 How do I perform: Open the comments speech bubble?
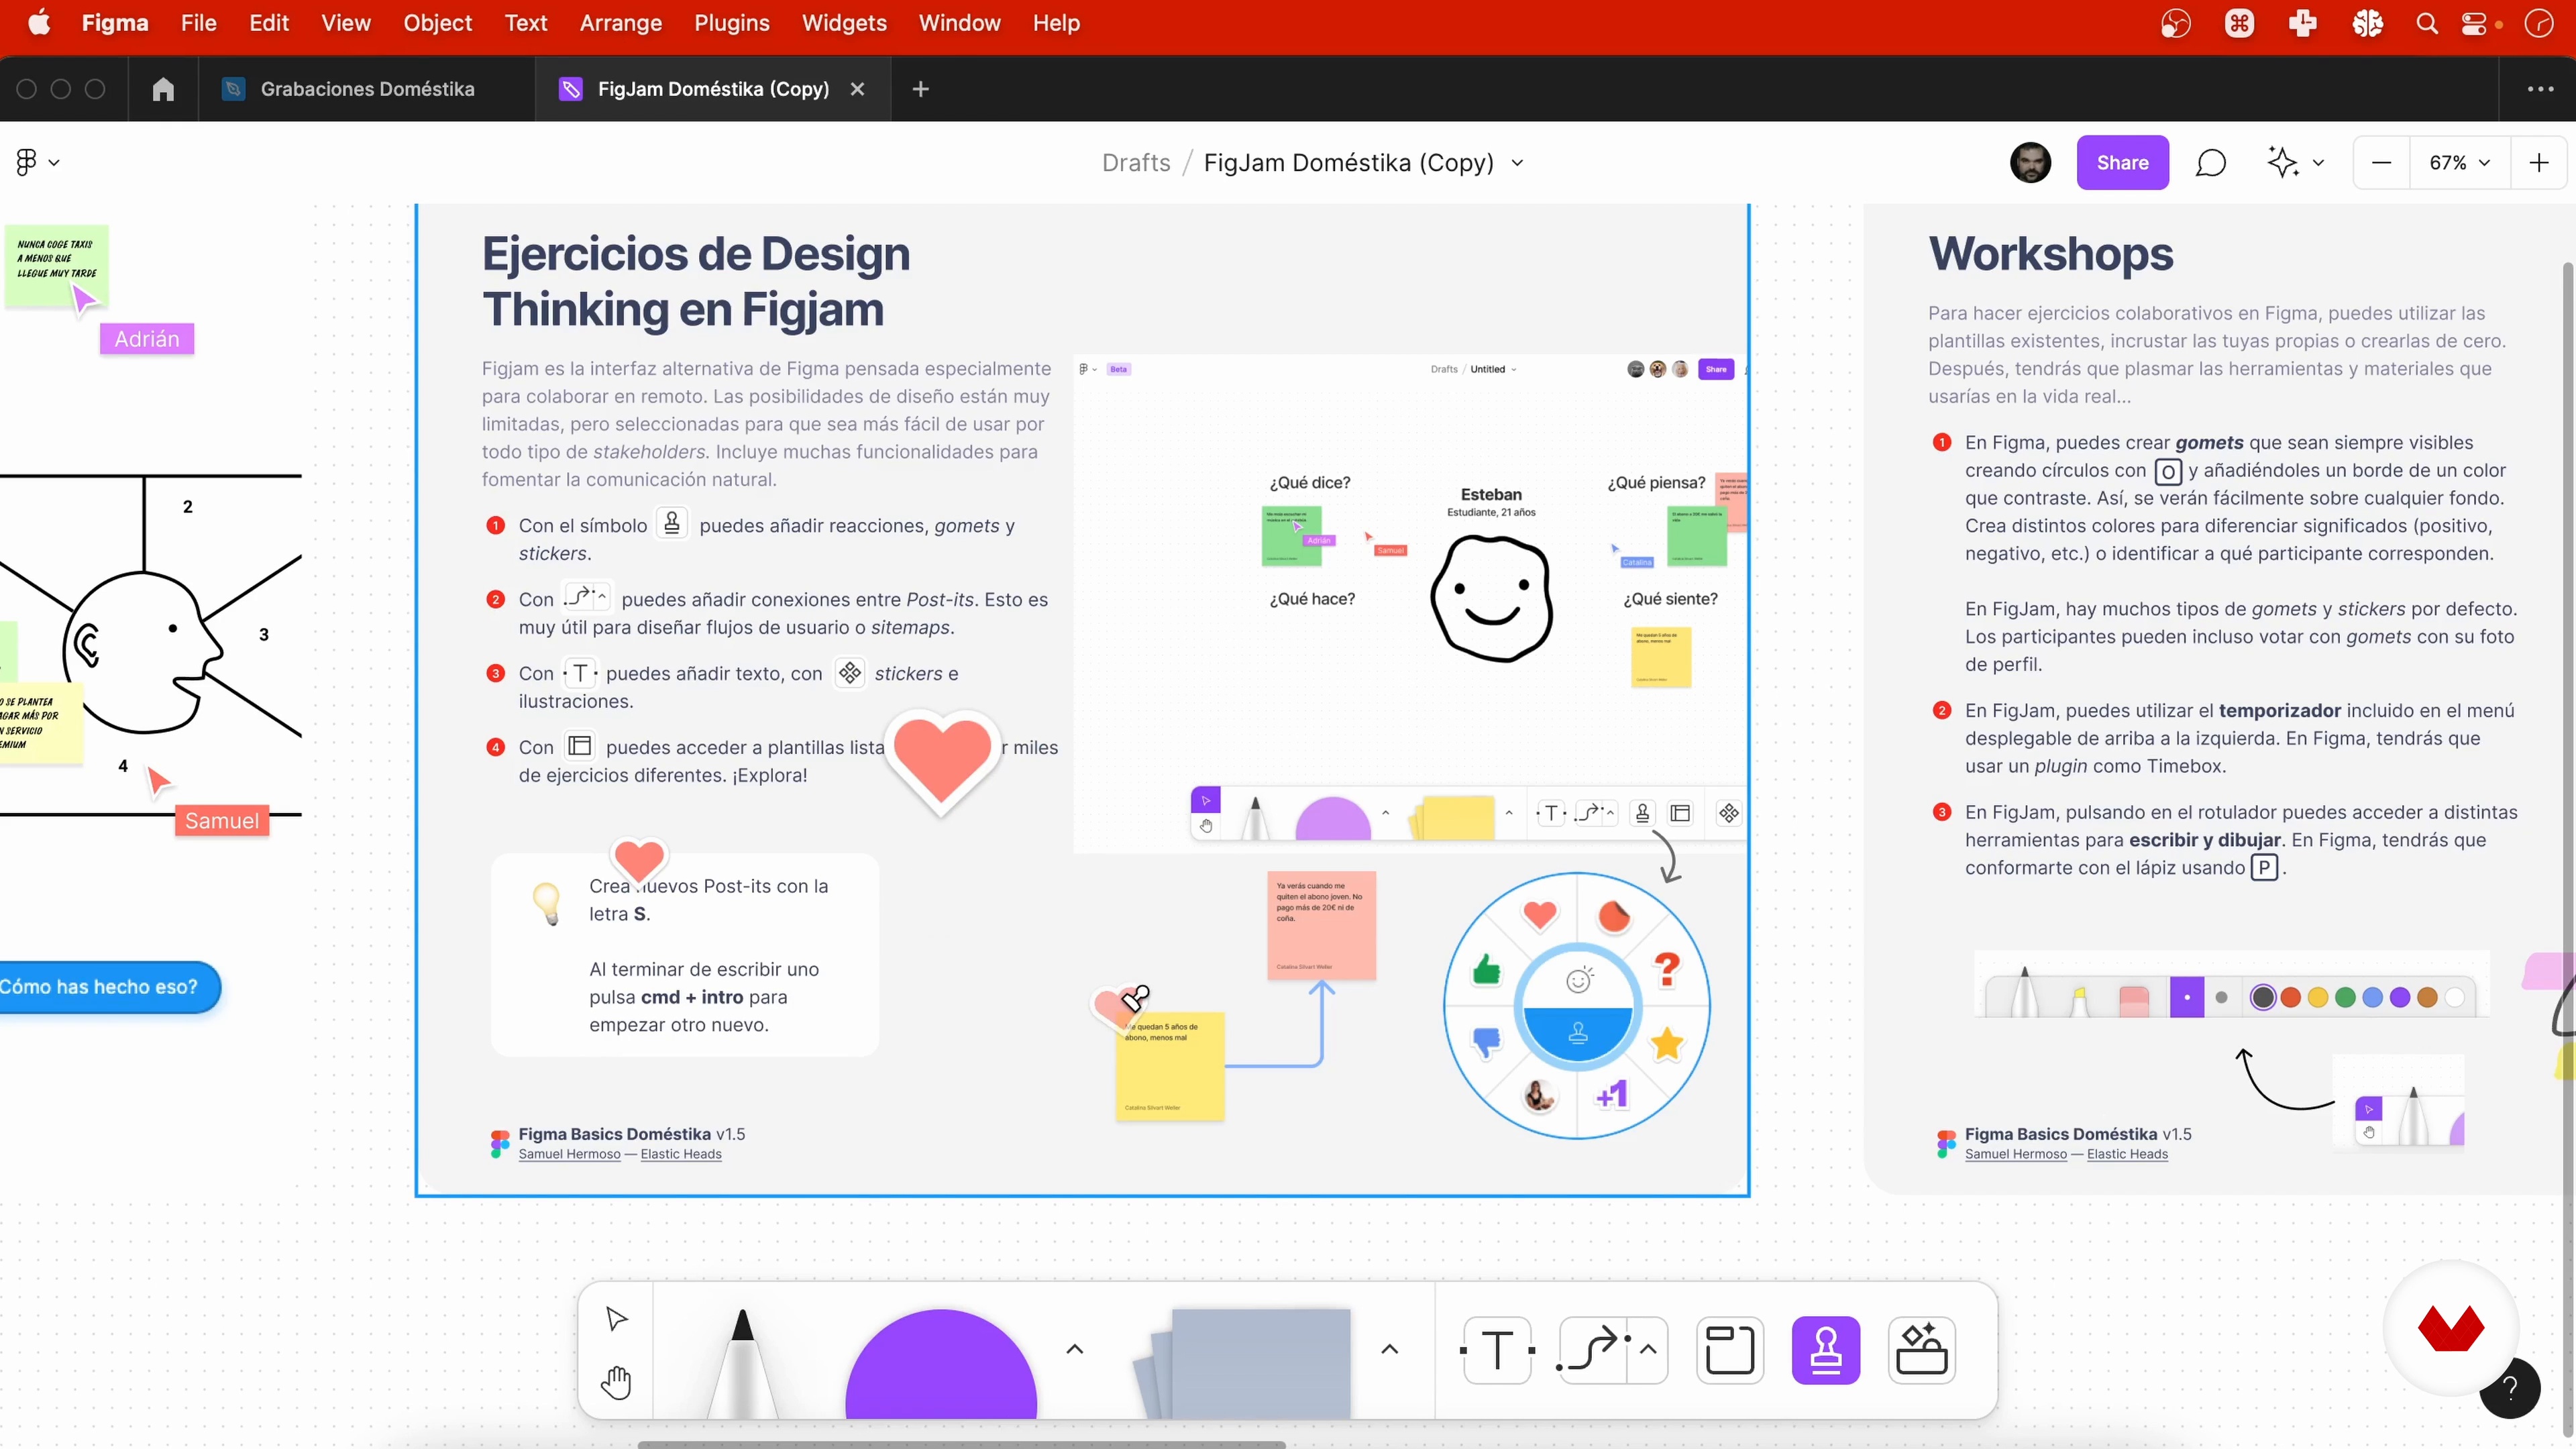click(2210, 163)
